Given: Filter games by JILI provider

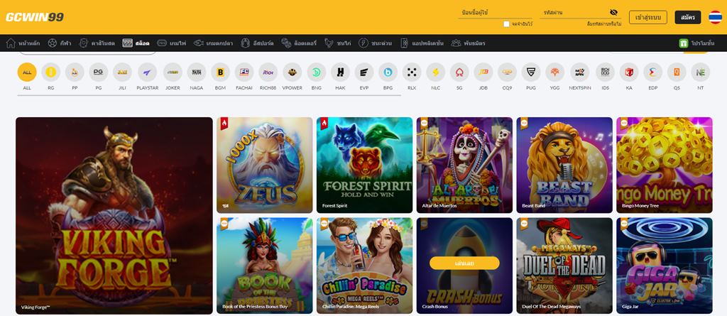Looking at the screenshot, I should pos(122,72).
